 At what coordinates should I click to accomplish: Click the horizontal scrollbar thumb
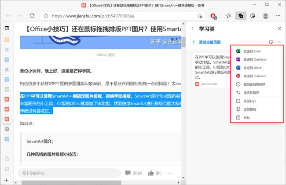(71, 182)
